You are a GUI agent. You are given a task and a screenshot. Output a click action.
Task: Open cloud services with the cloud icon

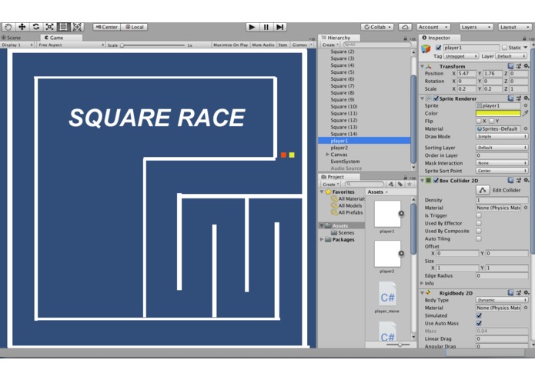405,27
